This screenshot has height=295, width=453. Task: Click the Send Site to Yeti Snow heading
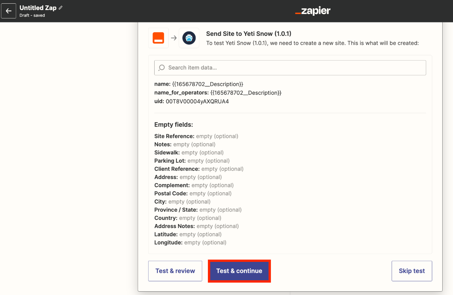(x=249, y=33)
